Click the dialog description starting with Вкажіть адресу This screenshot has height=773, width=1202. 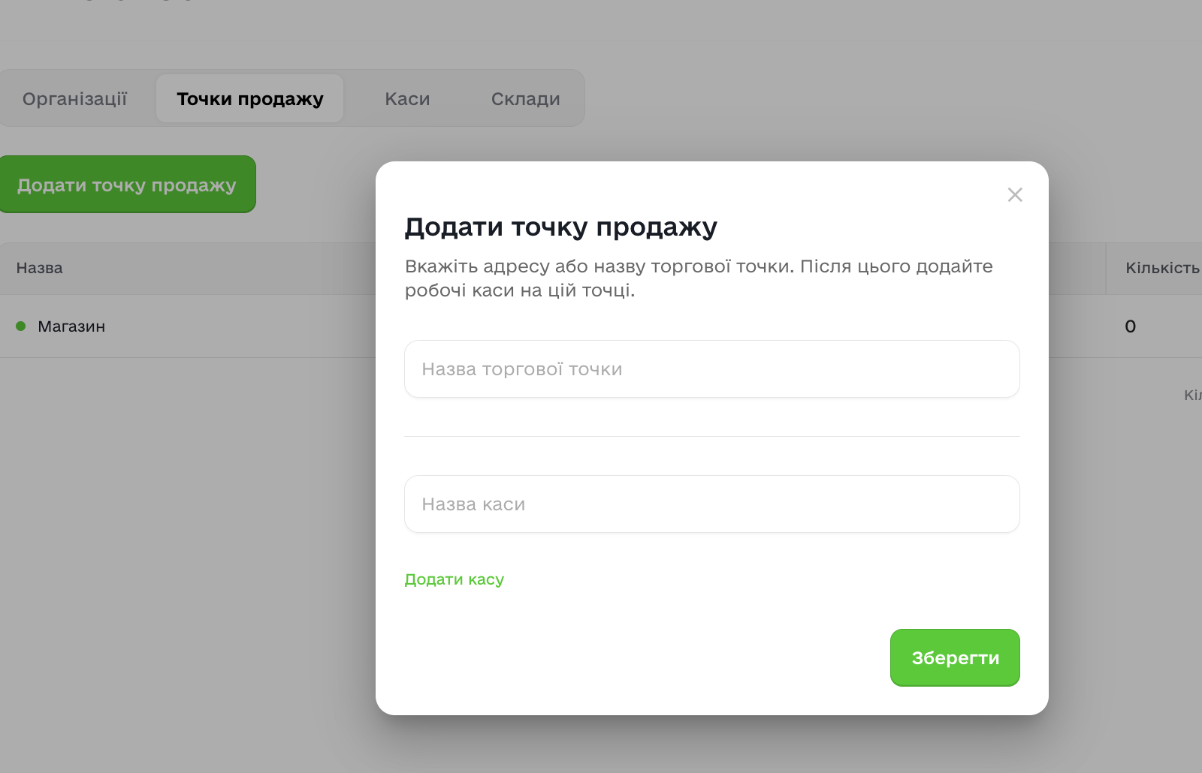tap(699, 278)
